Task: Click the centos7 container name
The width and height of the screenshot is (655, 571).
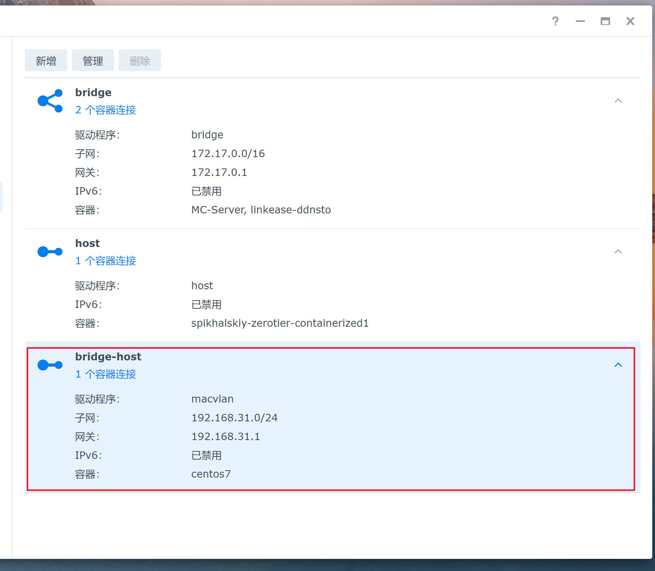Action: [x=211, y=474]
